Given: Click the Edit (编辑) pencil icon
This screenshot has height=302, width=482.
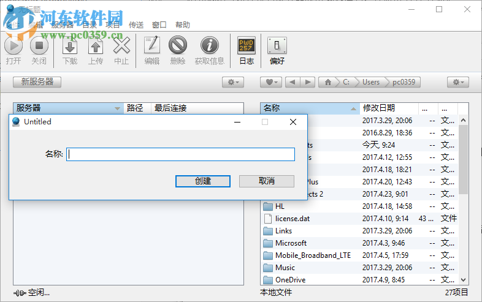Looking at the screenshot, I should (152, 45).
